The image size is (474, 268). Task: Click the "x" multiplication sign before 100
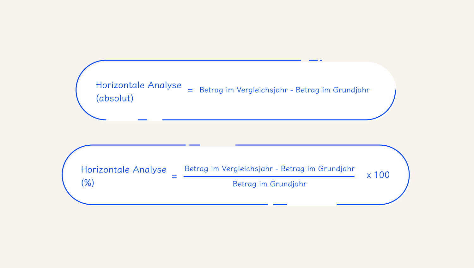point(369,176)
